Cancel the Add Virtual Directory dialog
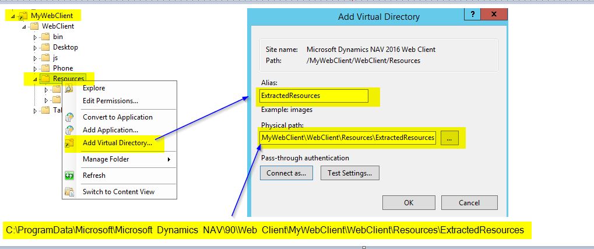Image resolution: width=594 pixels, height=249 pixels. tap(469, 203)
